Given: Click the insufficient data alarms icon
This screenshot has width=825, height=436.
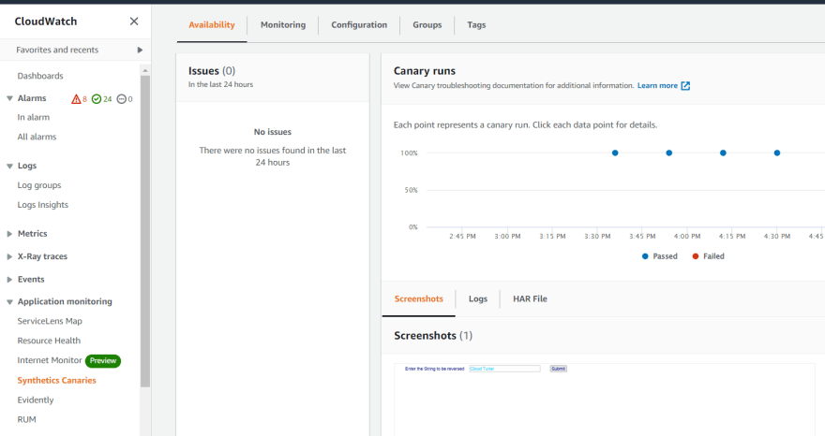Looking at the screenshot, I should 122,99.
